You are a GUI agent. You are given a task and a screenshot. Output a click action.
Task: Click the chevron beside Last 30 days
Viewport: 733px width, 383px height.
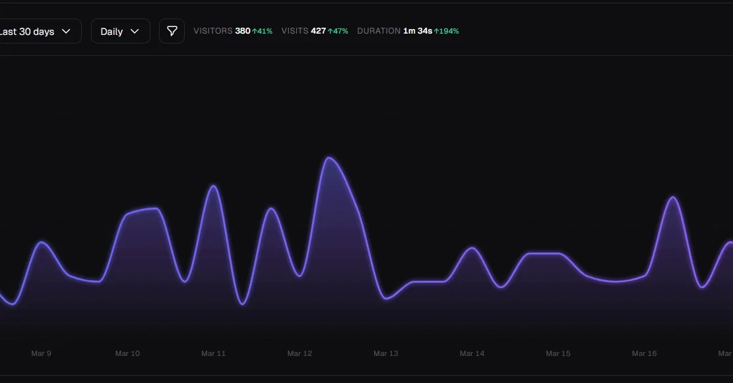(x=66, y=31)
